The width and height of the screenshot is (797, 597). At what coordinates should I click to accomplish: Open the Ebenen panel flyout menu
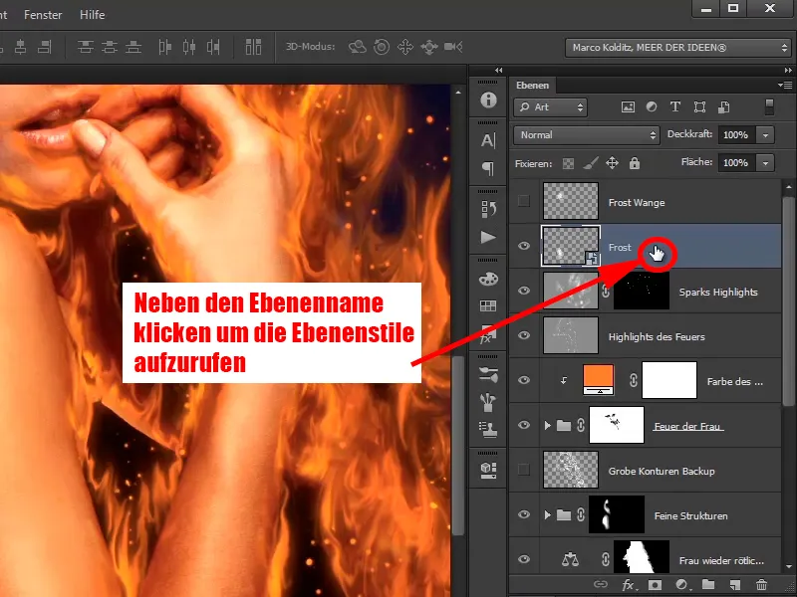(785, 85)
